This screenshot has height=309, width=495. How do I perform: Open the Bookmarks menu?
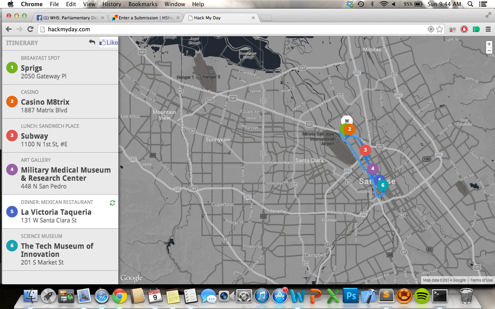(x=143, y=4)
